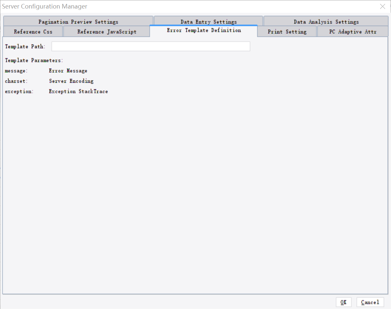Click the 'charset:' parameter name

16,81
